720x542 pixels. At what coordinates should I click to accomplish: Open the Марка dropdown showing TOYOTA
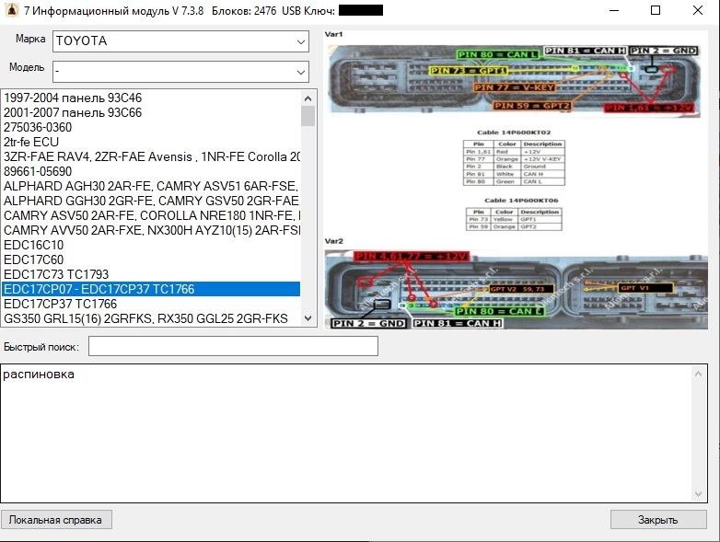[x=180, y=41]
